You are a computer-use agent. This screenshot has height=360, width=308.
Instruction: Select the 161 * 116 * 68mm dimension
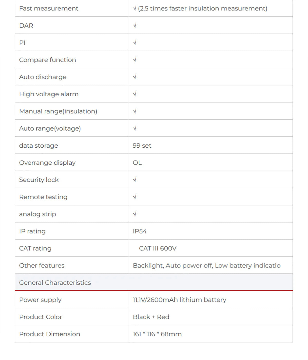point(157,334)
